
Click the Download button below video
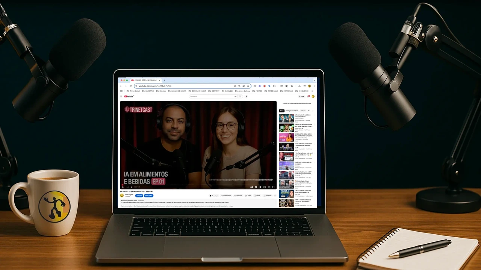point(268,196)
